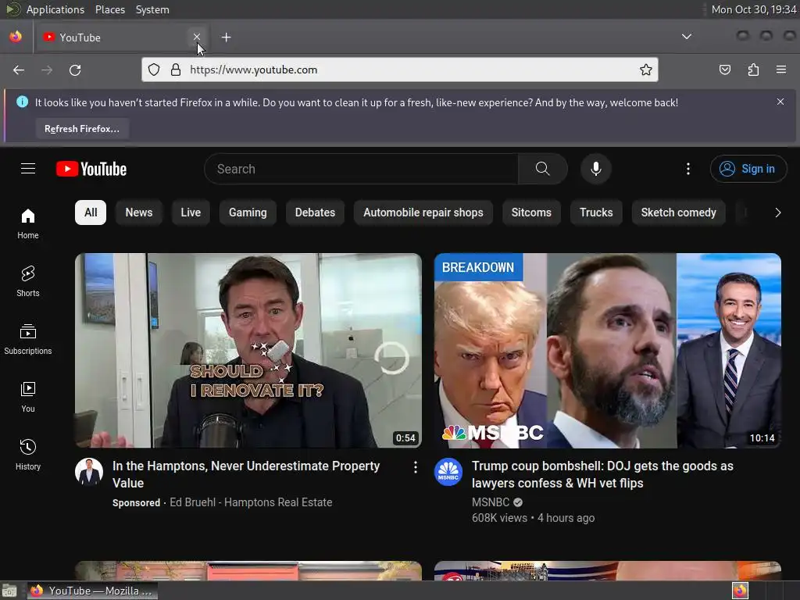Select the Trucks filter chip
Image resolution: width=800 pixels, height=600 pixels.
pos(596,212)
